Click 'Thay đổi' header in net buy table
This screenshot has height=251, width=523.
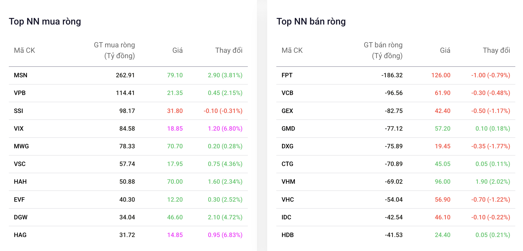[x=229, y=50]
